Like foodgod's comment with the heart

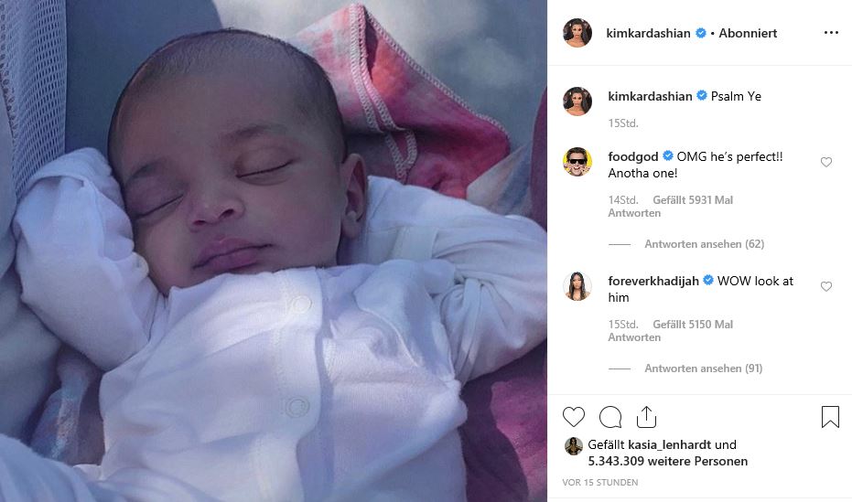tap(825, 162)
